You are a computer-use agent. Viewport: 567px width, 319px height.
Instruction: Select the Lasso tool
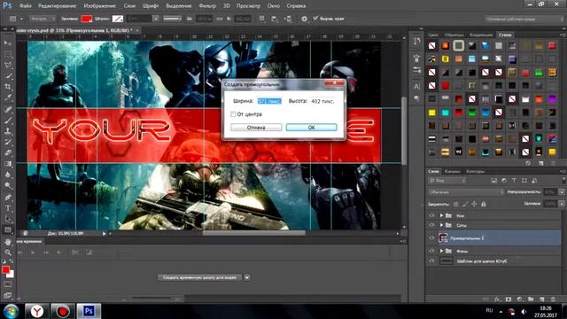point(8,65)
